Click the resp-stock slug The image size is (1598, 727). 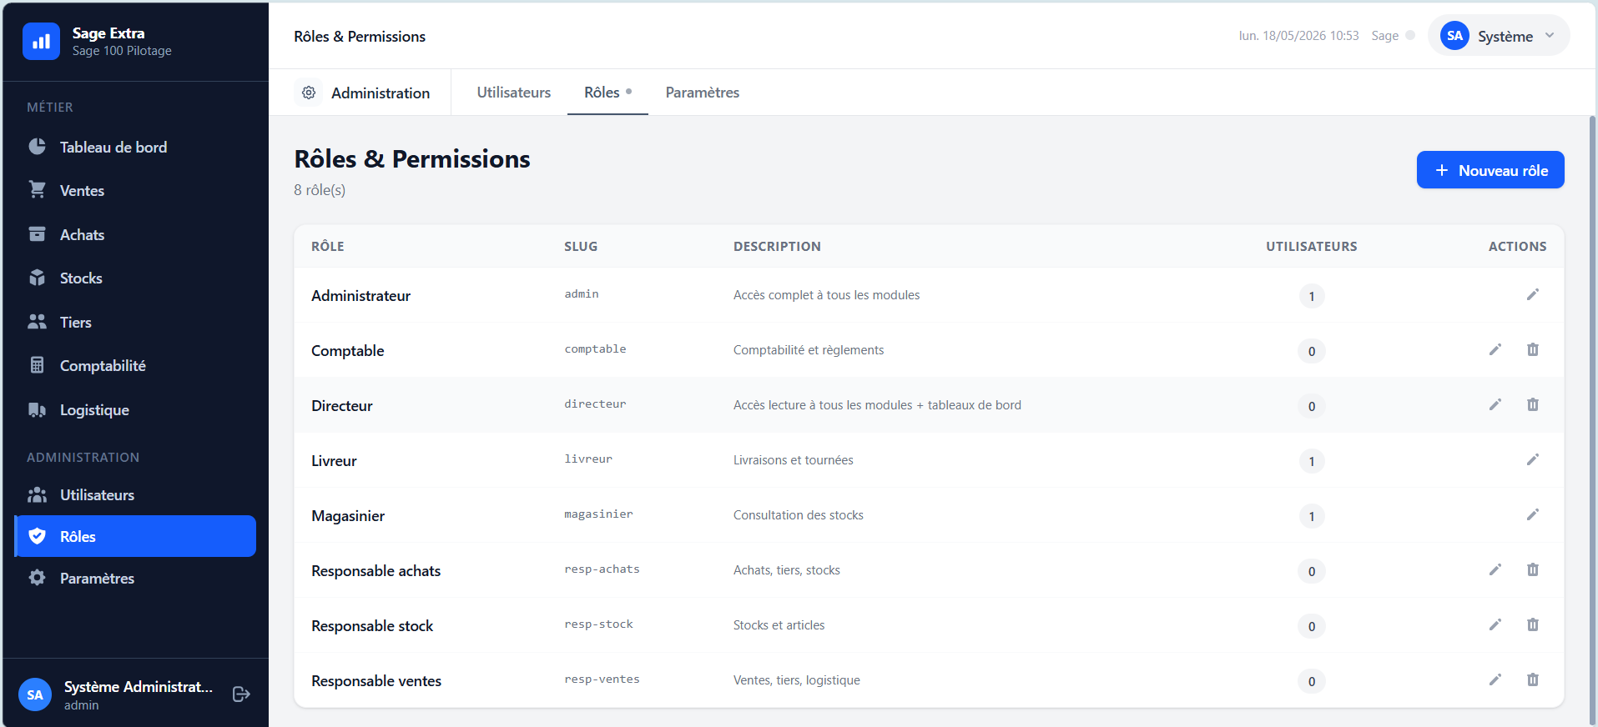(598, 624)
